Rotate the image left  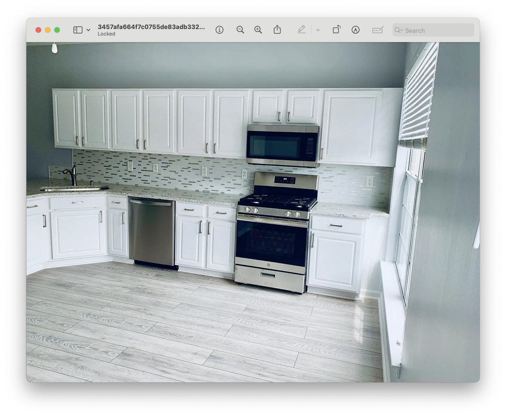coord(337,30)
